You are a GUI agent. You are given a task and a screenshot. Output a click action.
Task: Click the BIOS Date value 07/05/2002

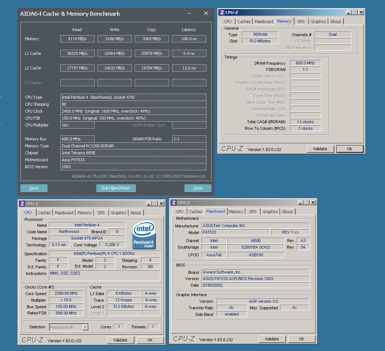(x=256, y=286)
